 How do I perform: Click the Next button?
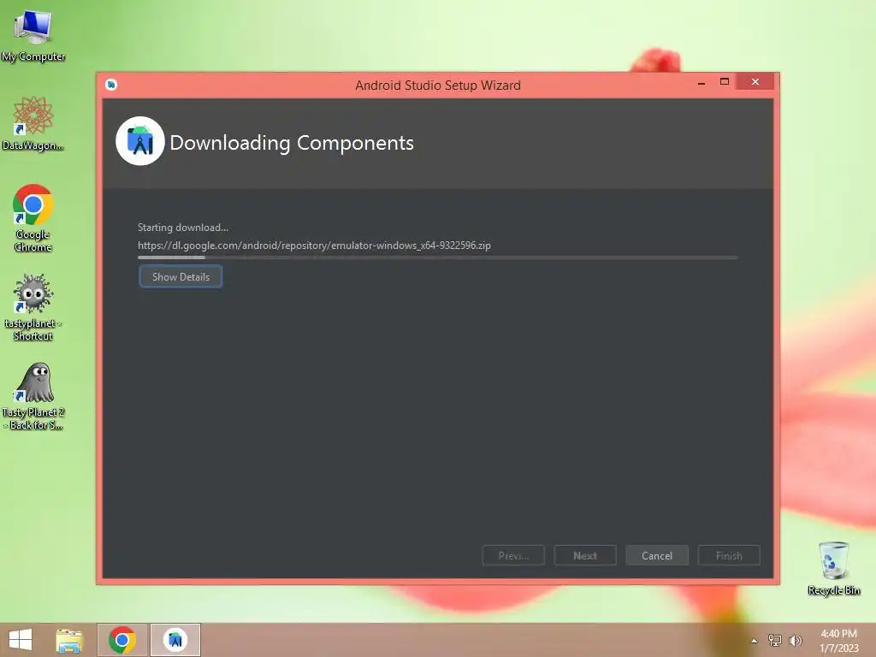click(585, 555)
